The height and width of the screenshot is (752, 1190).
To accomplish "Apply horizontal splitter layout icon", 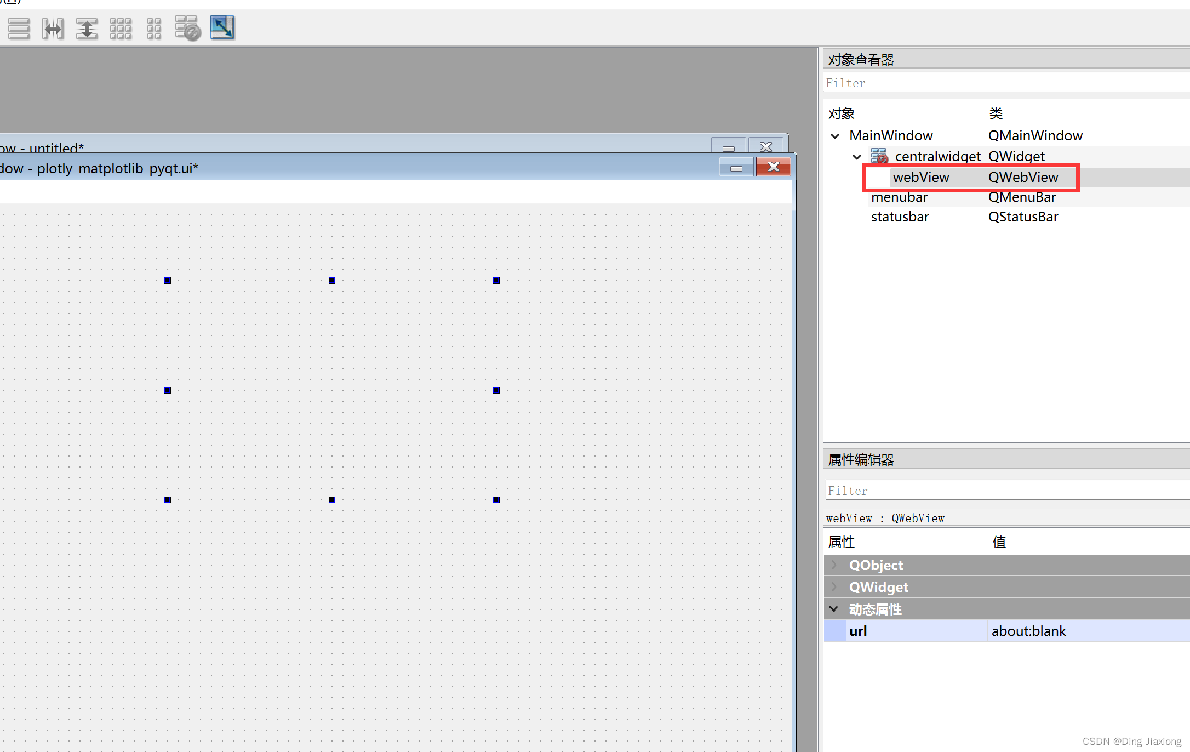I will coord(53,29).
